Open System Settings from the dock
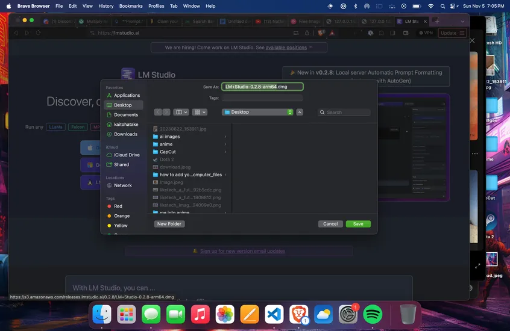The width and height of the screenshot is (510, 331). coord(348,314)
